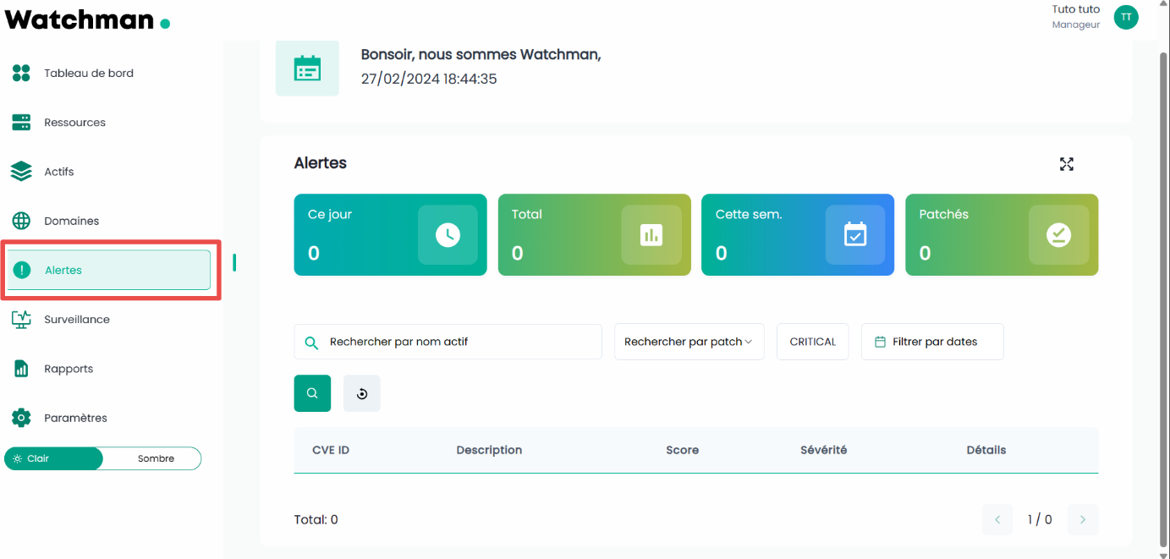
Task: Go to previous page arrow
Action: (x=997, y=519)
